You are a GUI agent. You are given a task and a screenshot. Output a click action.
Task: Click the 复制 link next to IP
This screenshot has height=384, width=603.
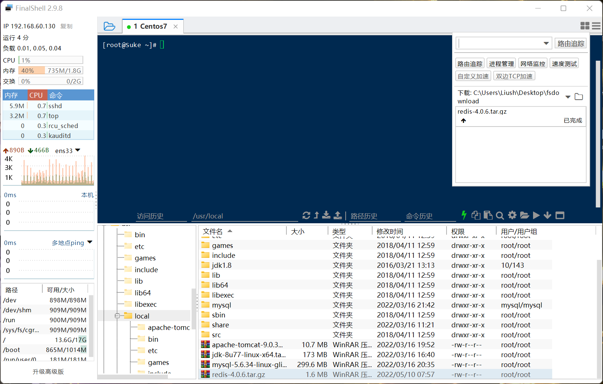pos(66,26)
